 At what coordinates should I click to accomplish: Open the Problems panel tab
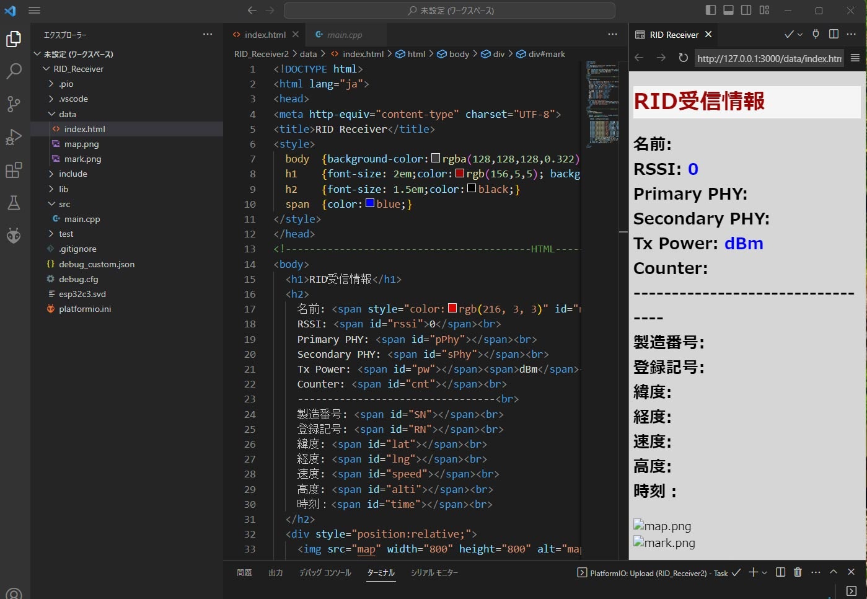[x=244, y=572]
